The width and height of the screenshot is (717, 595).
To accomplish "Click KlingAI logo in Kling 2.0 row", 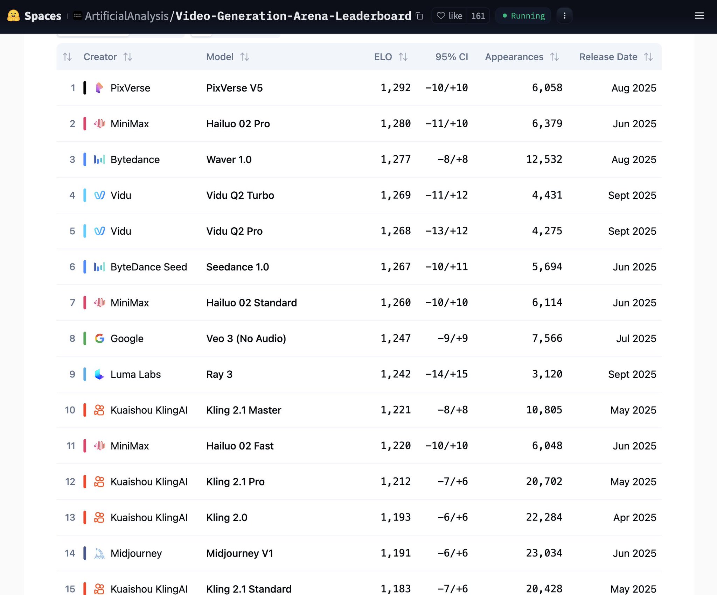I will [99, 517].
